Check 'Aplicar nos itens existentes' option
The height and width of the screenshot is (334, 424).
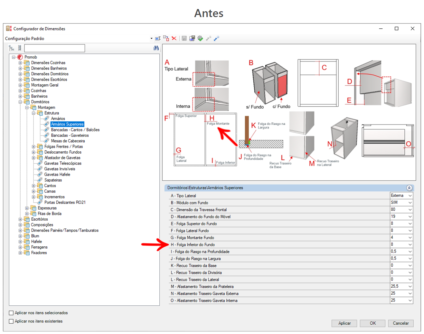[x=11, y=321]
